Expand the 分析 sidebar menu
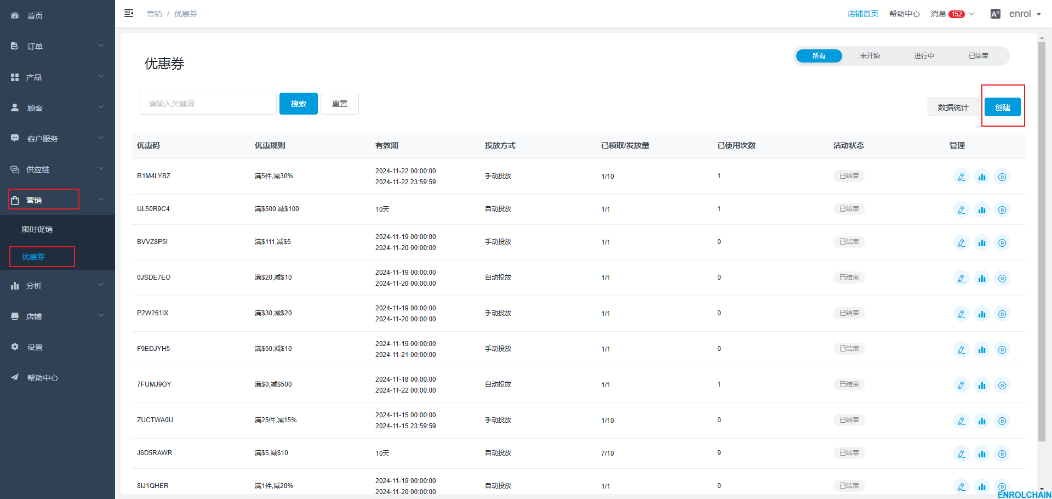Screen dimensions: 1052x499 pyautogui.click(x=58, y=285)
